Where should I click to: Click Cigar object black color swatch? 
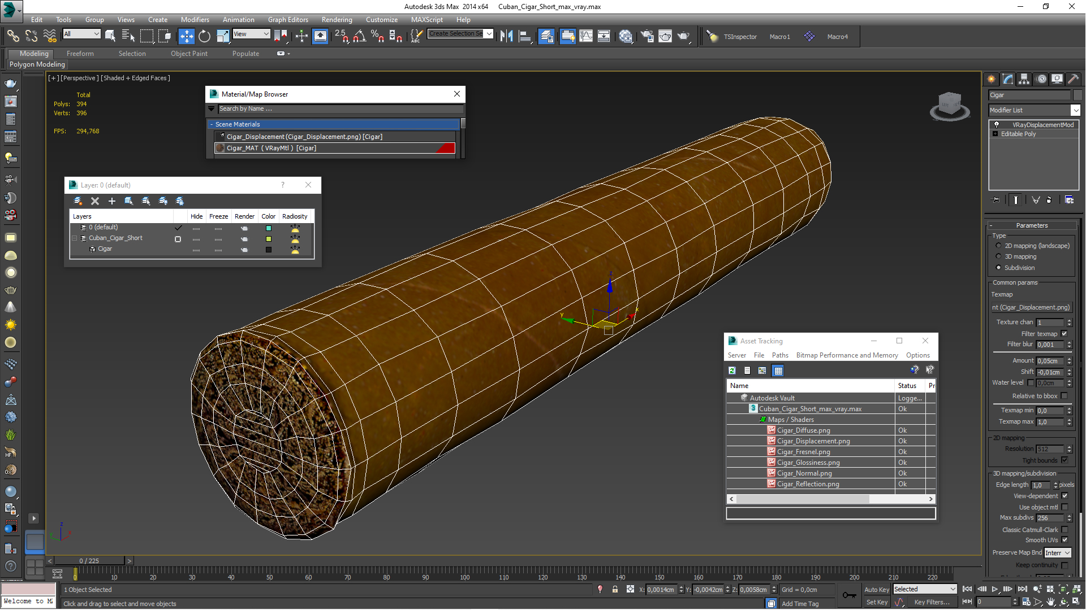click(269, 250)
